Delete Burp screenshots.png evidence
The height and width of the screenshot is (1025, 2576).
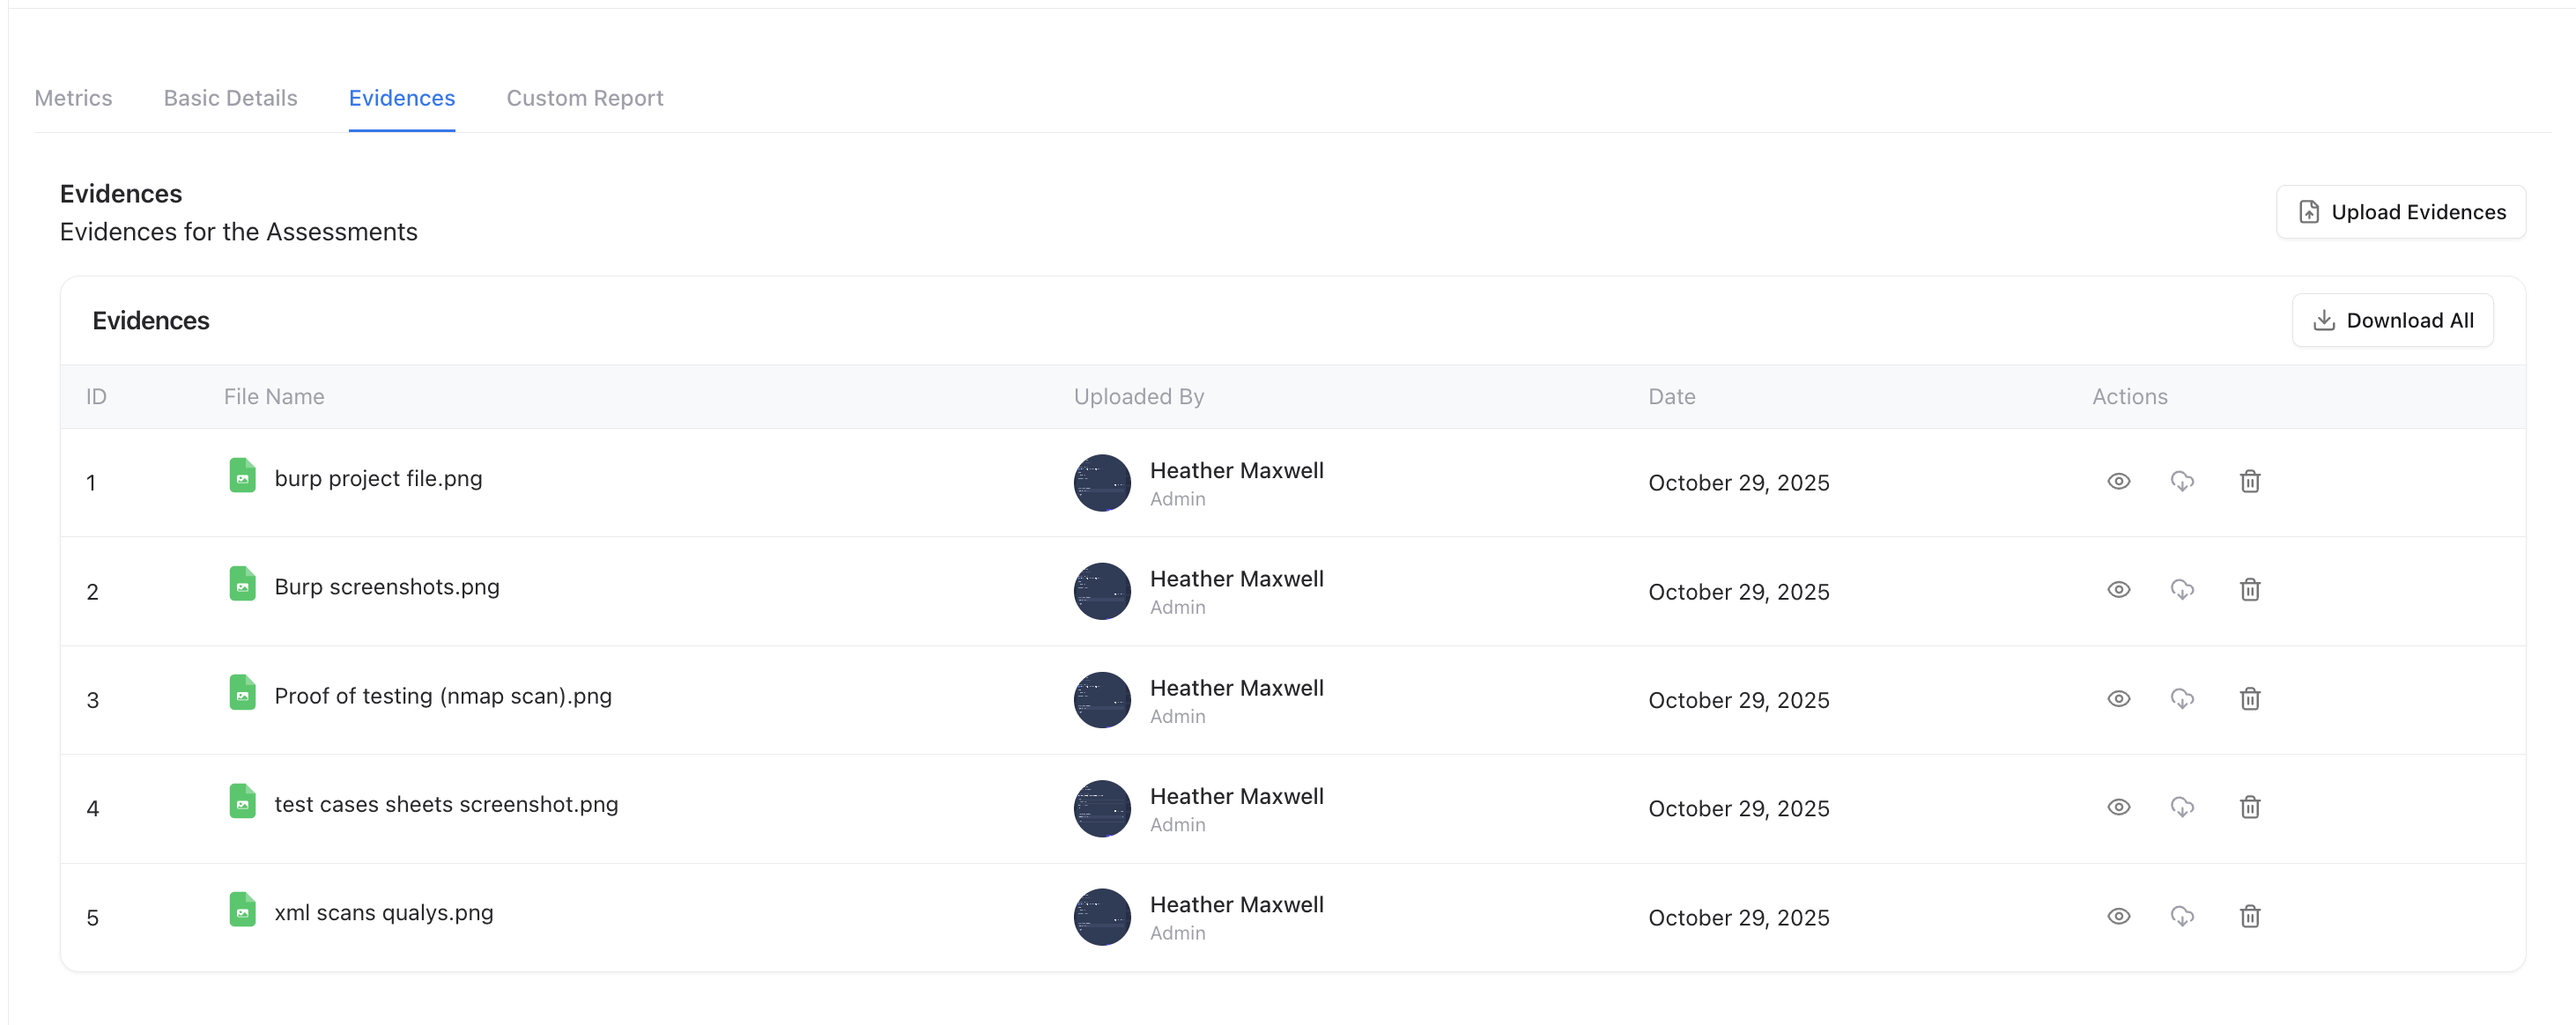tap(2250, 590)
